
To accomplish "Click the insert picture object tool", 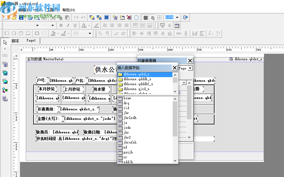I will (5, 81).
